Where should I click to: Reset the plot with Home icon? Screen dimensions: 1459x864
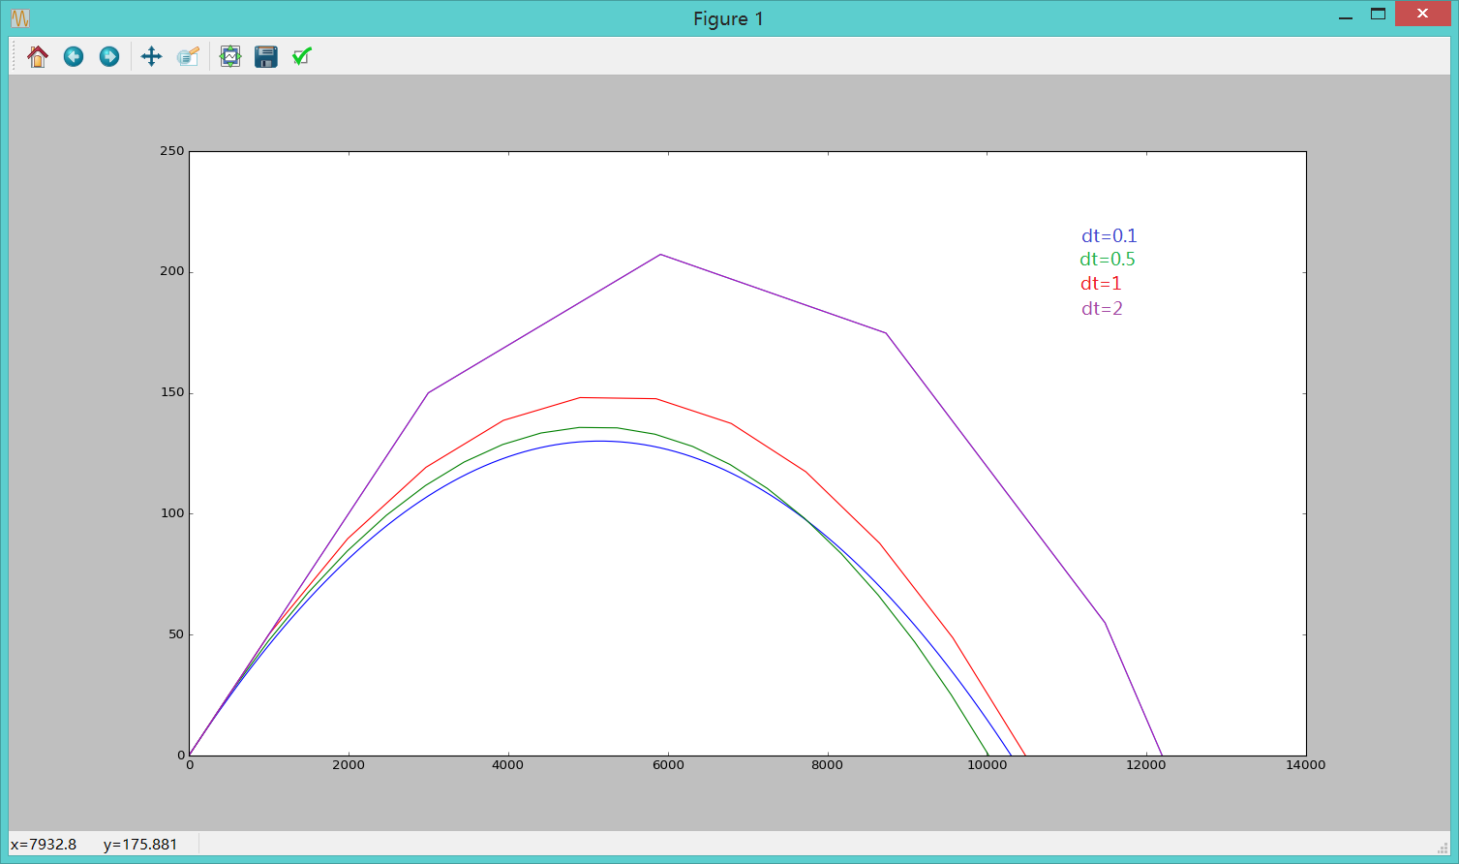tap(38, 57)
